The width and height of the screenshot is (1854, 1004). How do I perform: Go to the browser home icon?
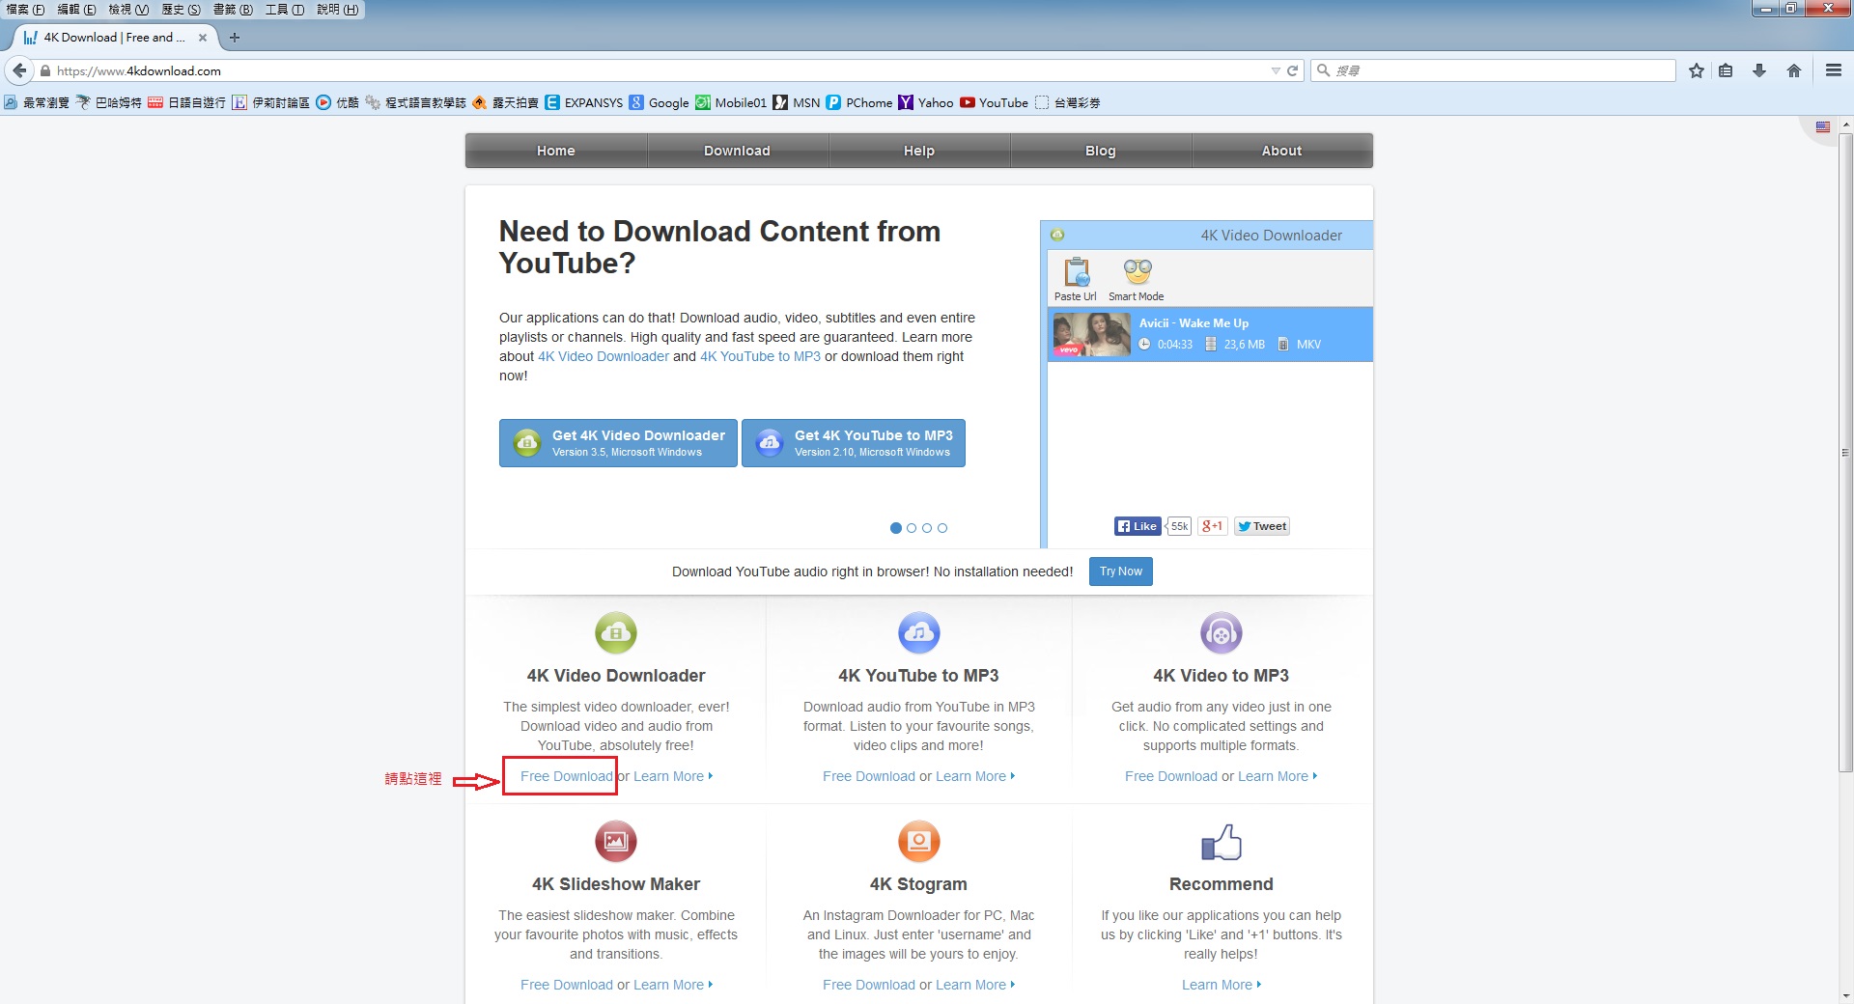(x=1794, y=70)
